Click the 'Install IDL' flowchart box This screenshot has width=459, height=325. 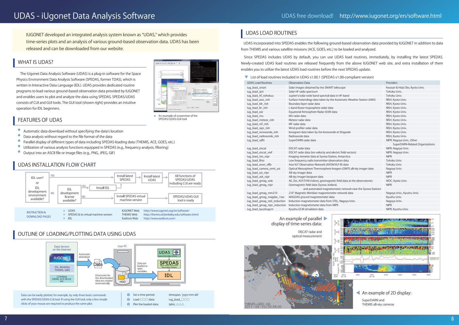coord(103,188)
